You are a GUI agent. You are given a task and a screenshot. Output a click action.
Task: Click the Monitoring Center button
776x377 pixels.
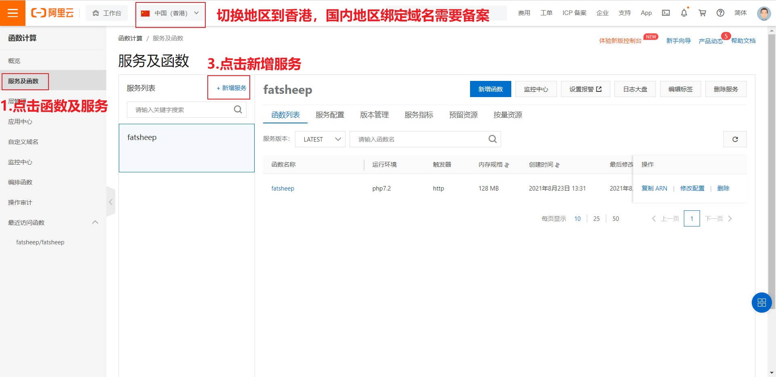pos(536,89)
